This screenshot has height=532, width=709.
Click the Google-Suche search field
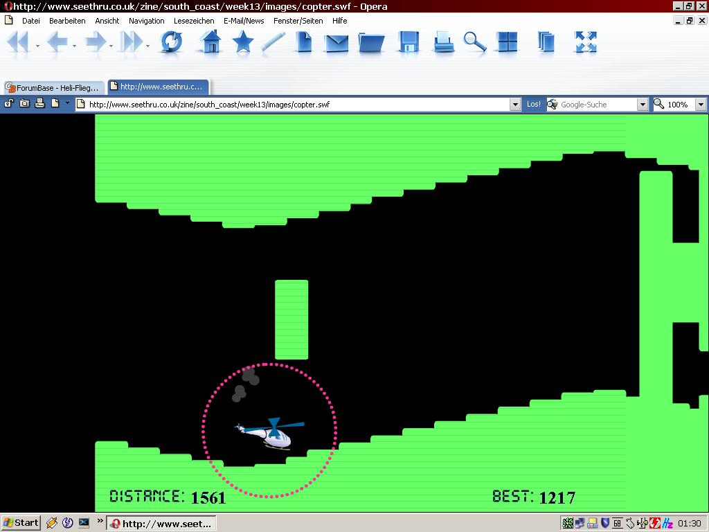tap(598, 105)
